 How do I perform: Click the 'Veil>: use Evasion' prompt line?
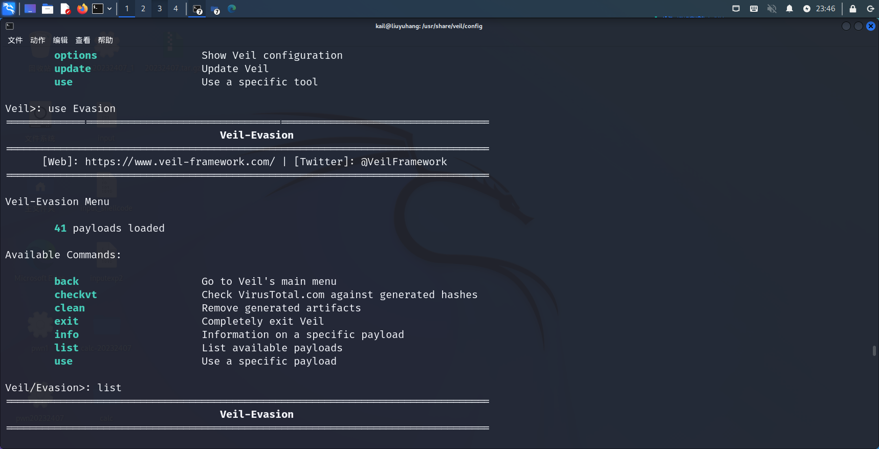60,108
